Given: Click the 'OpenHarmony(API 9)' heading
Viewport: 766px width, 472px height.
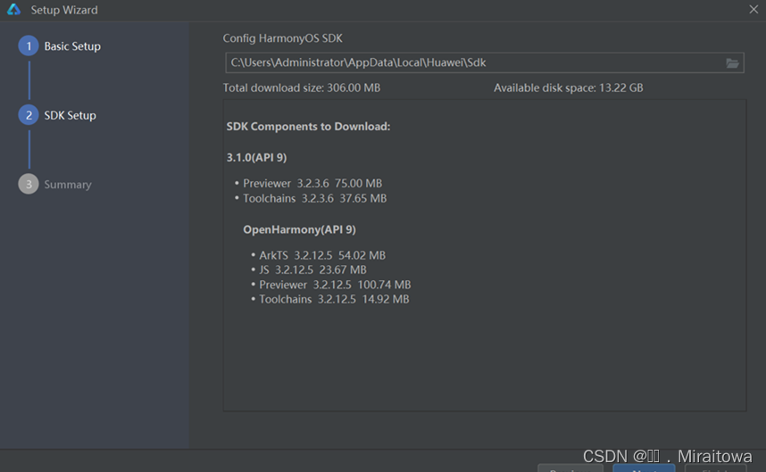Looking at the screenshot, I should (x=299, y=229).
